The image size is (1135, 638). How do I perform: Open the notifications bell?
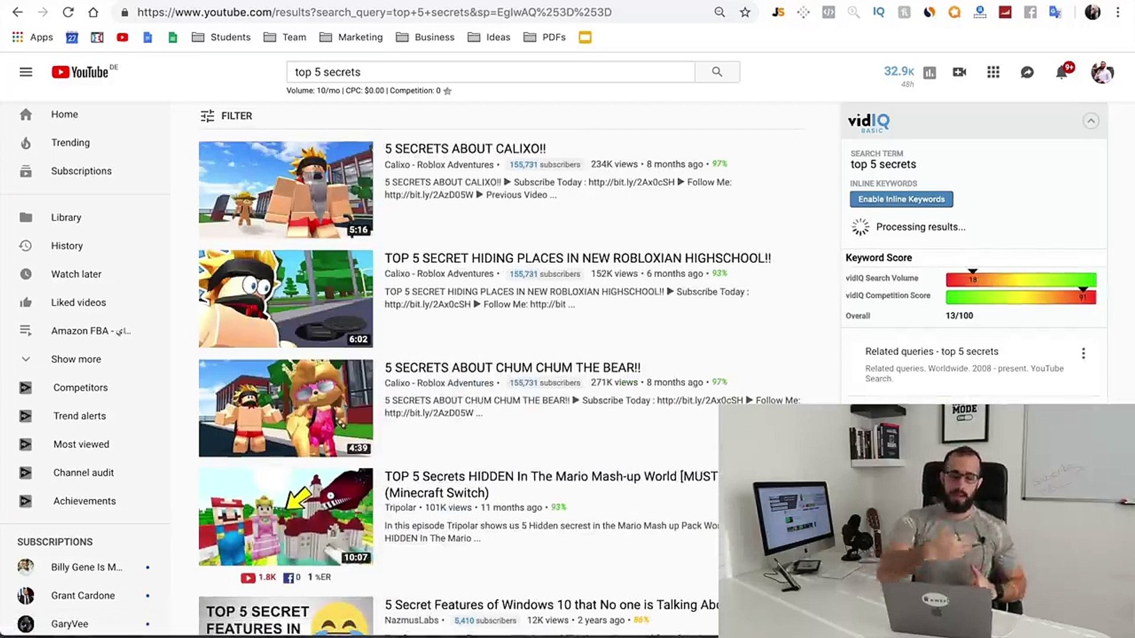[x=1062, y=72]
